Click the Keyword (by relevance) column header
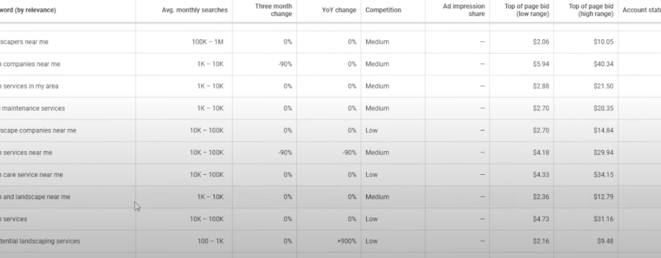661x258 pixels. [28, 10]
